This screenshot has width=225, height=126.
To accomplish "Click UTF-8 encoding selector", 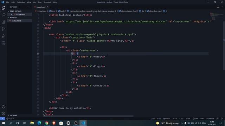I will (175, 119).
